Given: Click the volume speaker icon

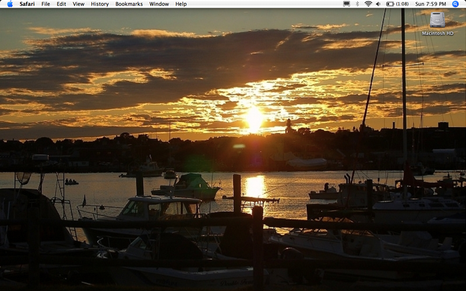Looking at the screenshot, I should [x=378, y=4].
